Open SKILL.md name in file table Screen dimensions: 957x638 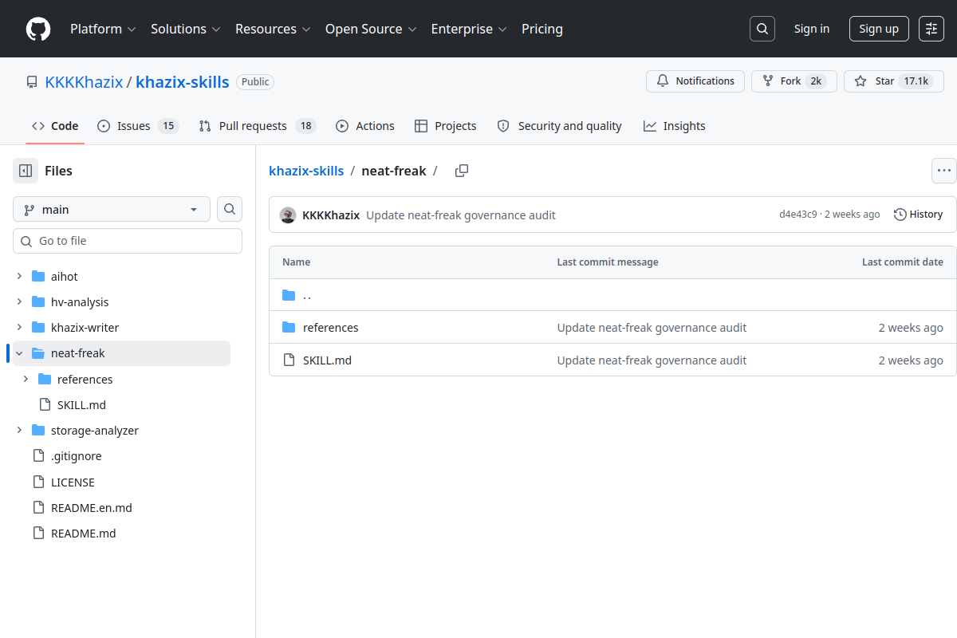coord(327,360)
